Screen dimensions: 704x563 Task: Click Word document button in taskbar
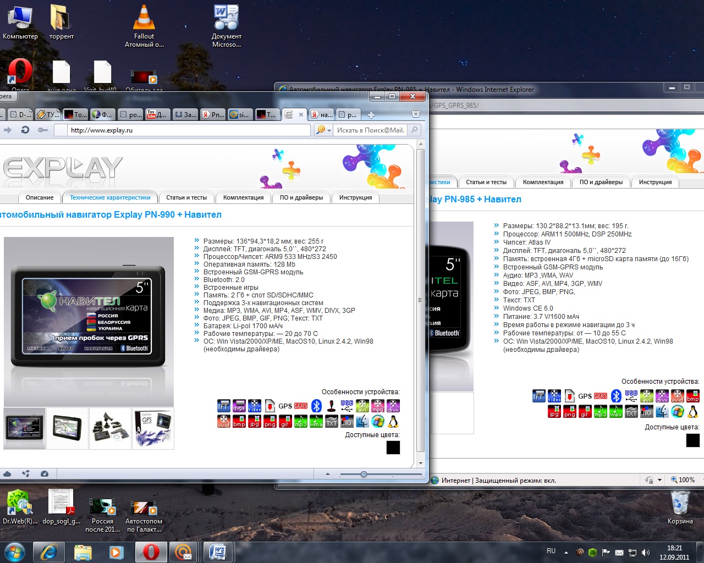coord(218,551)
